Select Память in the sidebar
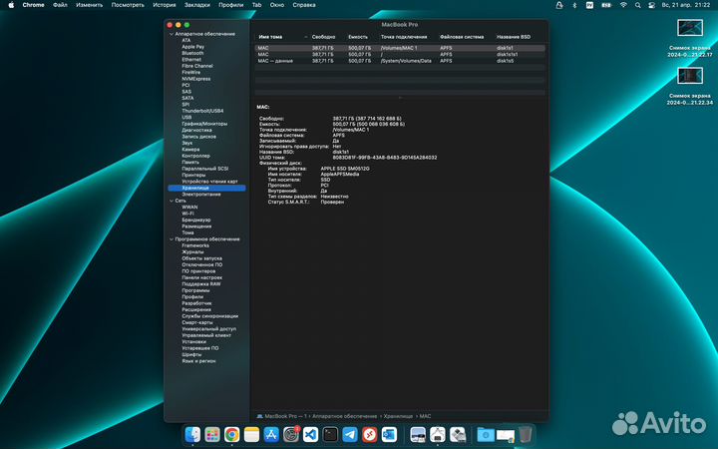The height and width of the screenshot is (449, 718). [x=190, y=163]
